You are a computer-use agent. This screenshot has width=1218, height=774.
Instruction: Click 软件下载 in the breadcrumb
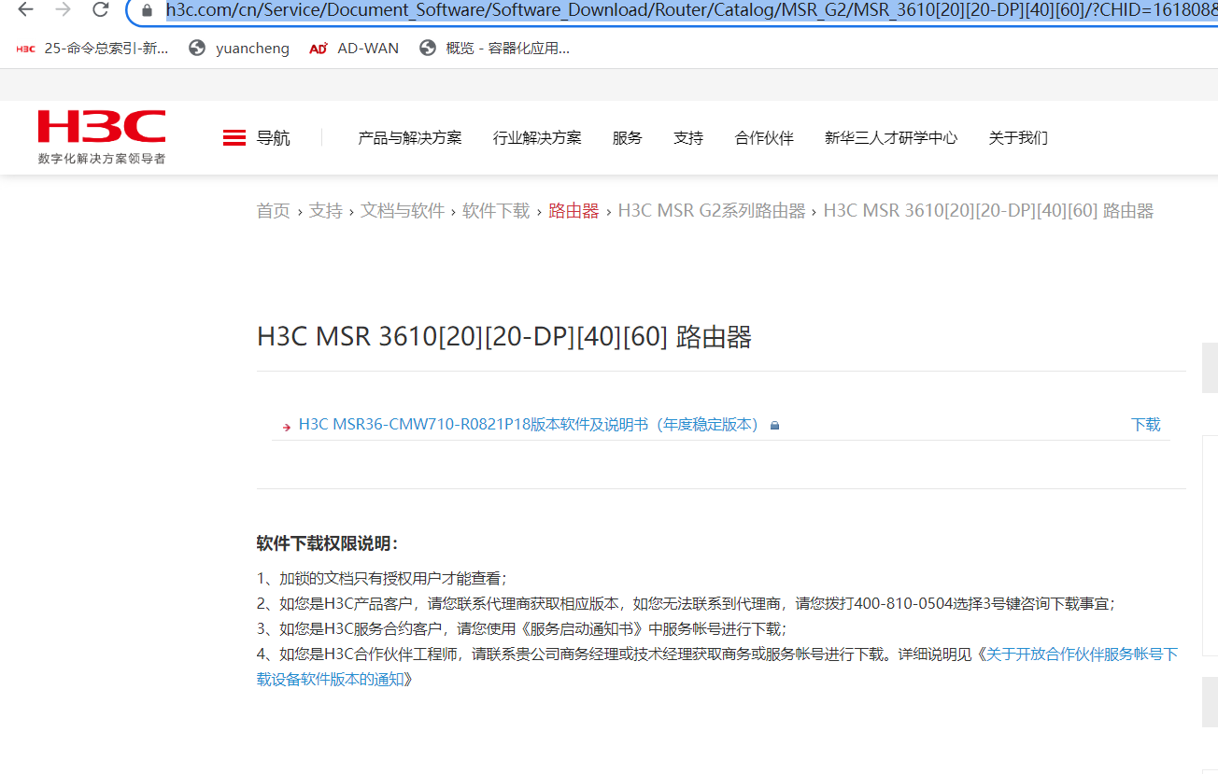pyautogui.click(x=496, y=211)
